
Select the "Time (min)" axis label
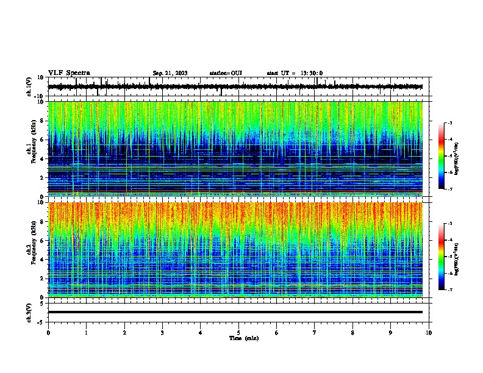click(x=244, y=338)
